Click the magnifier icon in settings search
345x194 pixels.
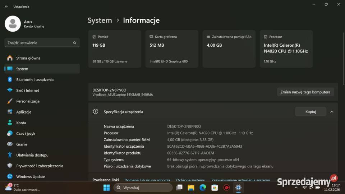(75, 43)
